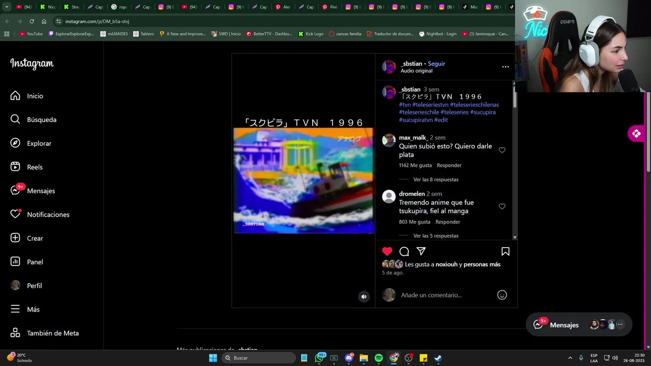
Task: Reply to max_malk_ comment
Action: (449, 165)
